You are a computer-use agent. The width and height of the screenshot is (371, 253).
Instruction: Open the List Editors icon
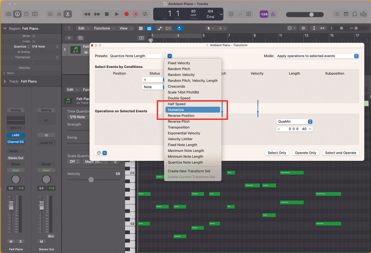[x=337, y=14]
